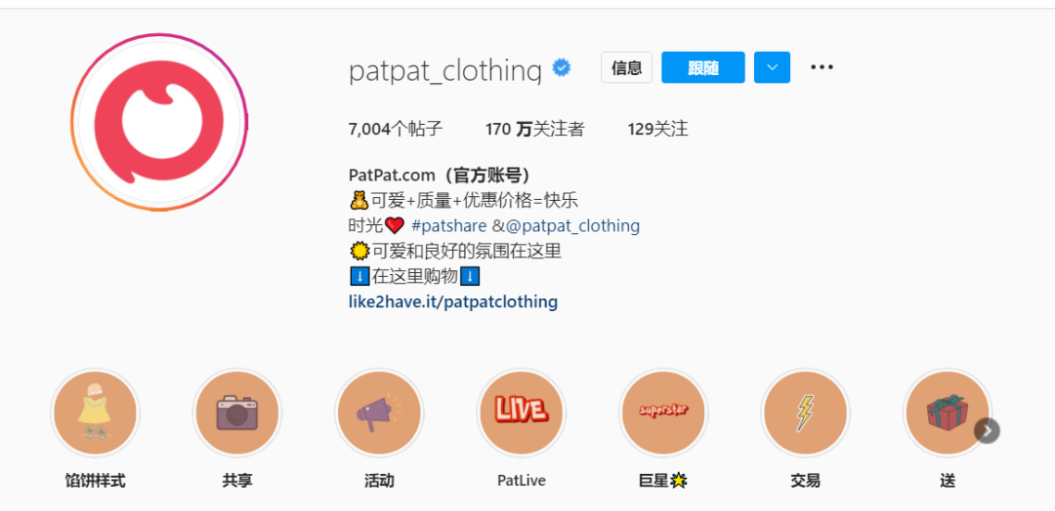1055x511 pixels.
Task: Open the PatLive LIVE highlight
Action: 521,413
